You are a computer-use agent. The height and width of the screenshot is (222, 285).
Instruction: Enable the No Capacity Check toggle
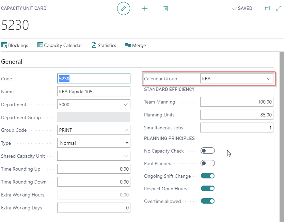(x=208, y=151)
